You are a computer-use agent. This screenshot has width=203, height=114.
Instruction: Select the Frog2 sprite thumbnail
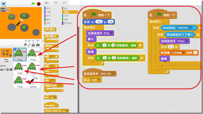tap(33, 54)
